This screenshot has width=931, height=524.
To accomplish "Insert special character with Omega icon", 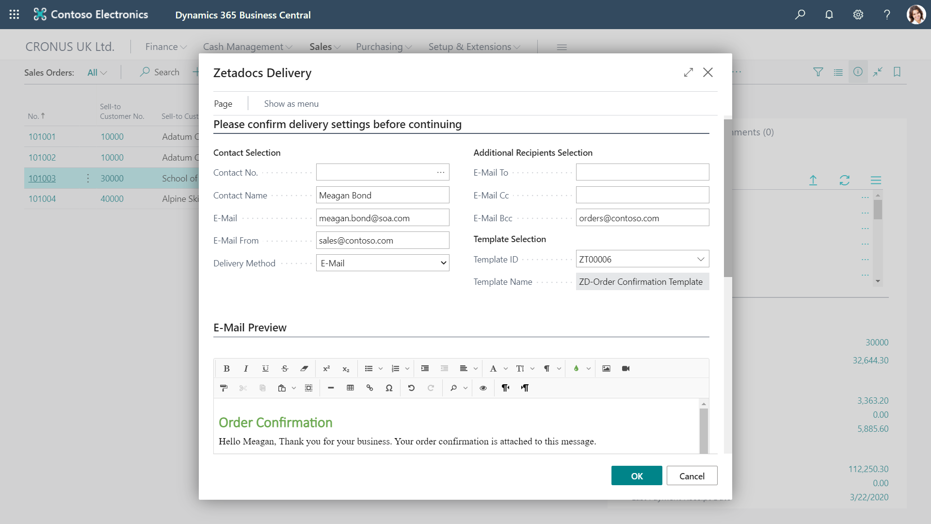I will pos(389,388).
